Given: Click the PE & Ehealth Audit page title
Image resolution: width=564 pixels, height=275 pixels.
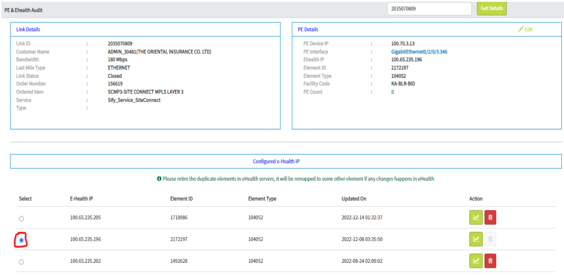Looking at the screenshot, I should pos(23,10).
